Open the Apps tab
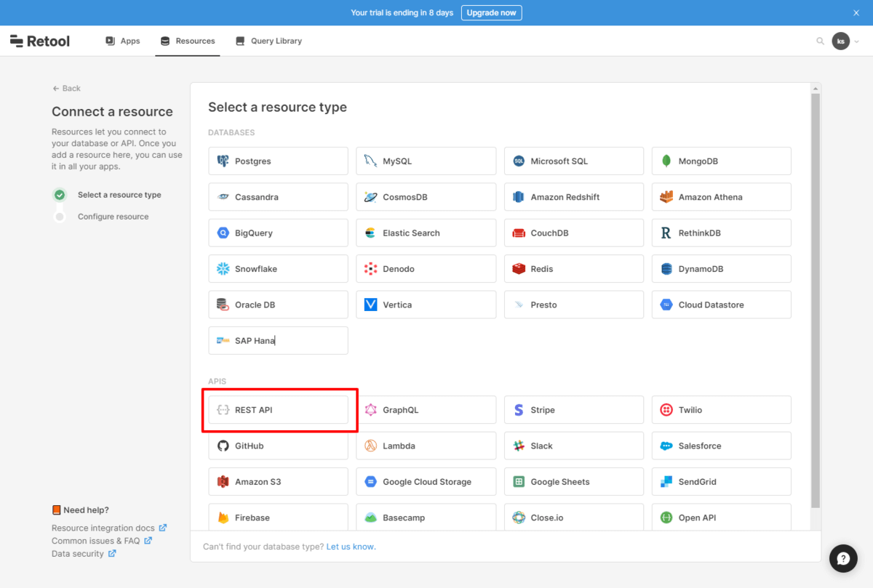873x588 pixels. [x=123, y=41]
